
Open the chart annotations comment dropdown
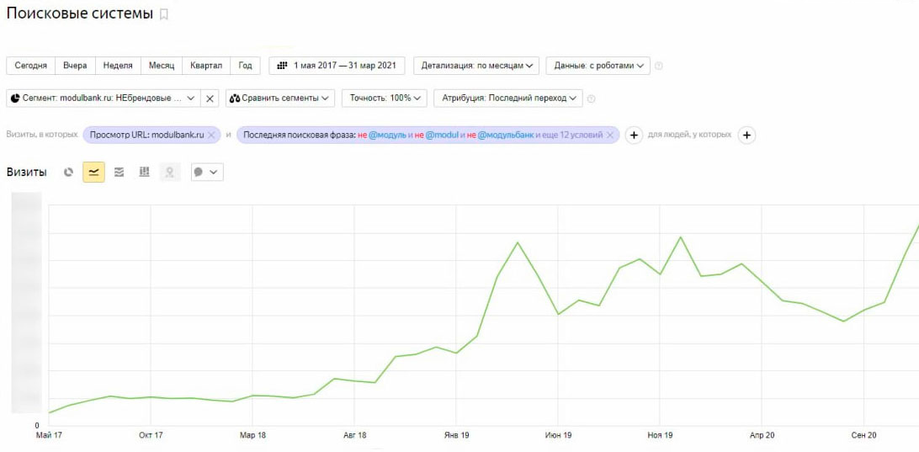click(x=206, y=172)
